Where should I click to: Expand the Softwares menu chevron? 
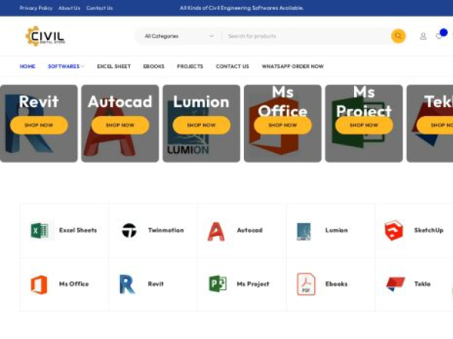click(x=82, y=66)
